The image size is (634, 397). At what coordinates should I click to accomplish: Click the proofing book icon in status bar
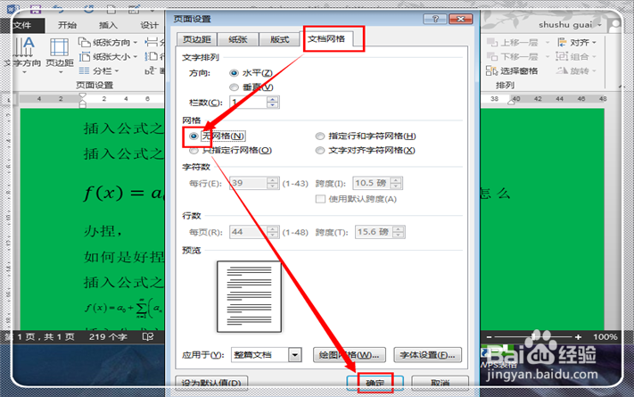[148, 337]
